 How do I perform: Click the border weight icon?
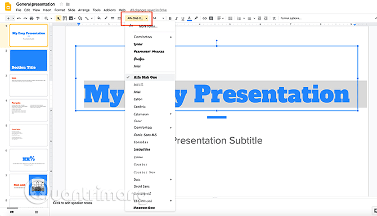click(x=113, y=18)
